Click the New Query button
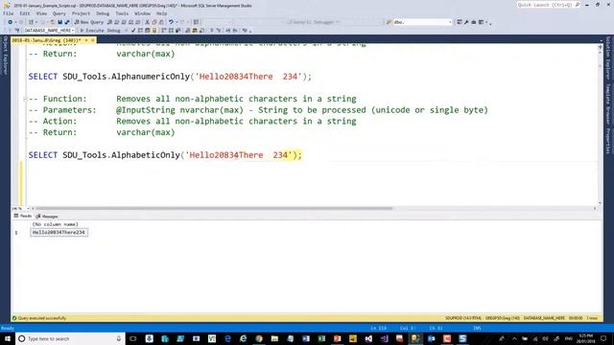 [x=89, y=22]
